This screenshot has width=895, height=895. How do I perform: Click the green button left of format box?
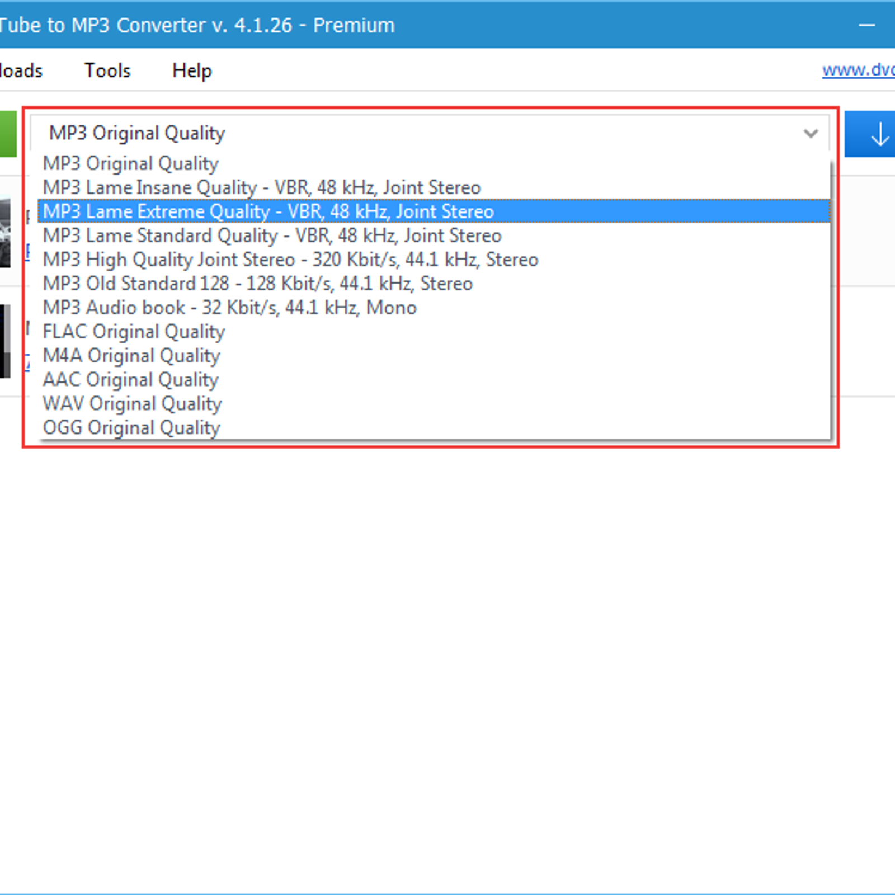click(x=8, y=134)
